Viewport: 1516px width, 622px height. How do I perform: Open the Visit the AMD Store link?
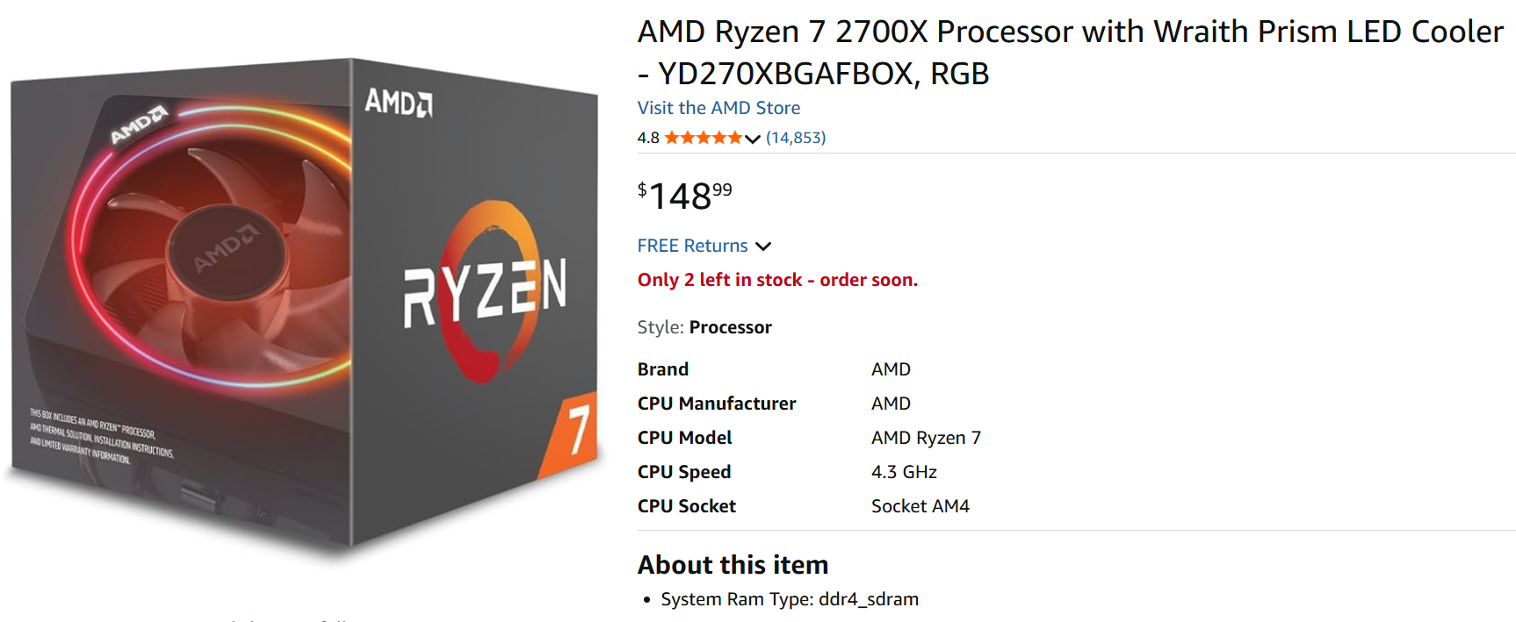(718, 108)
